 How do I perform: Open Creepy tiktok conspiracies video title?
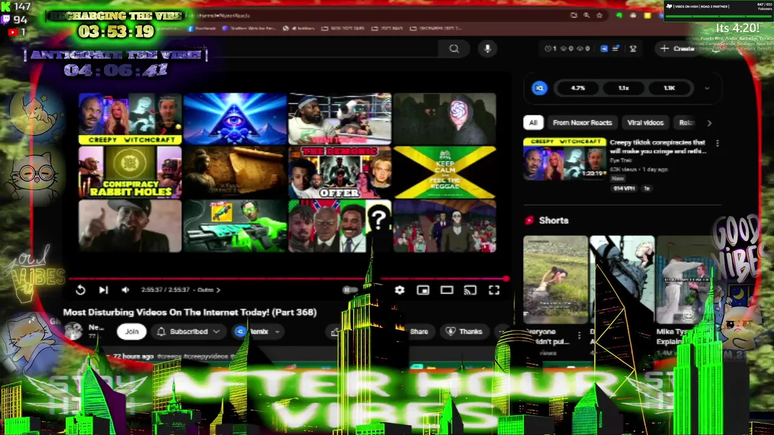(658, 147)
